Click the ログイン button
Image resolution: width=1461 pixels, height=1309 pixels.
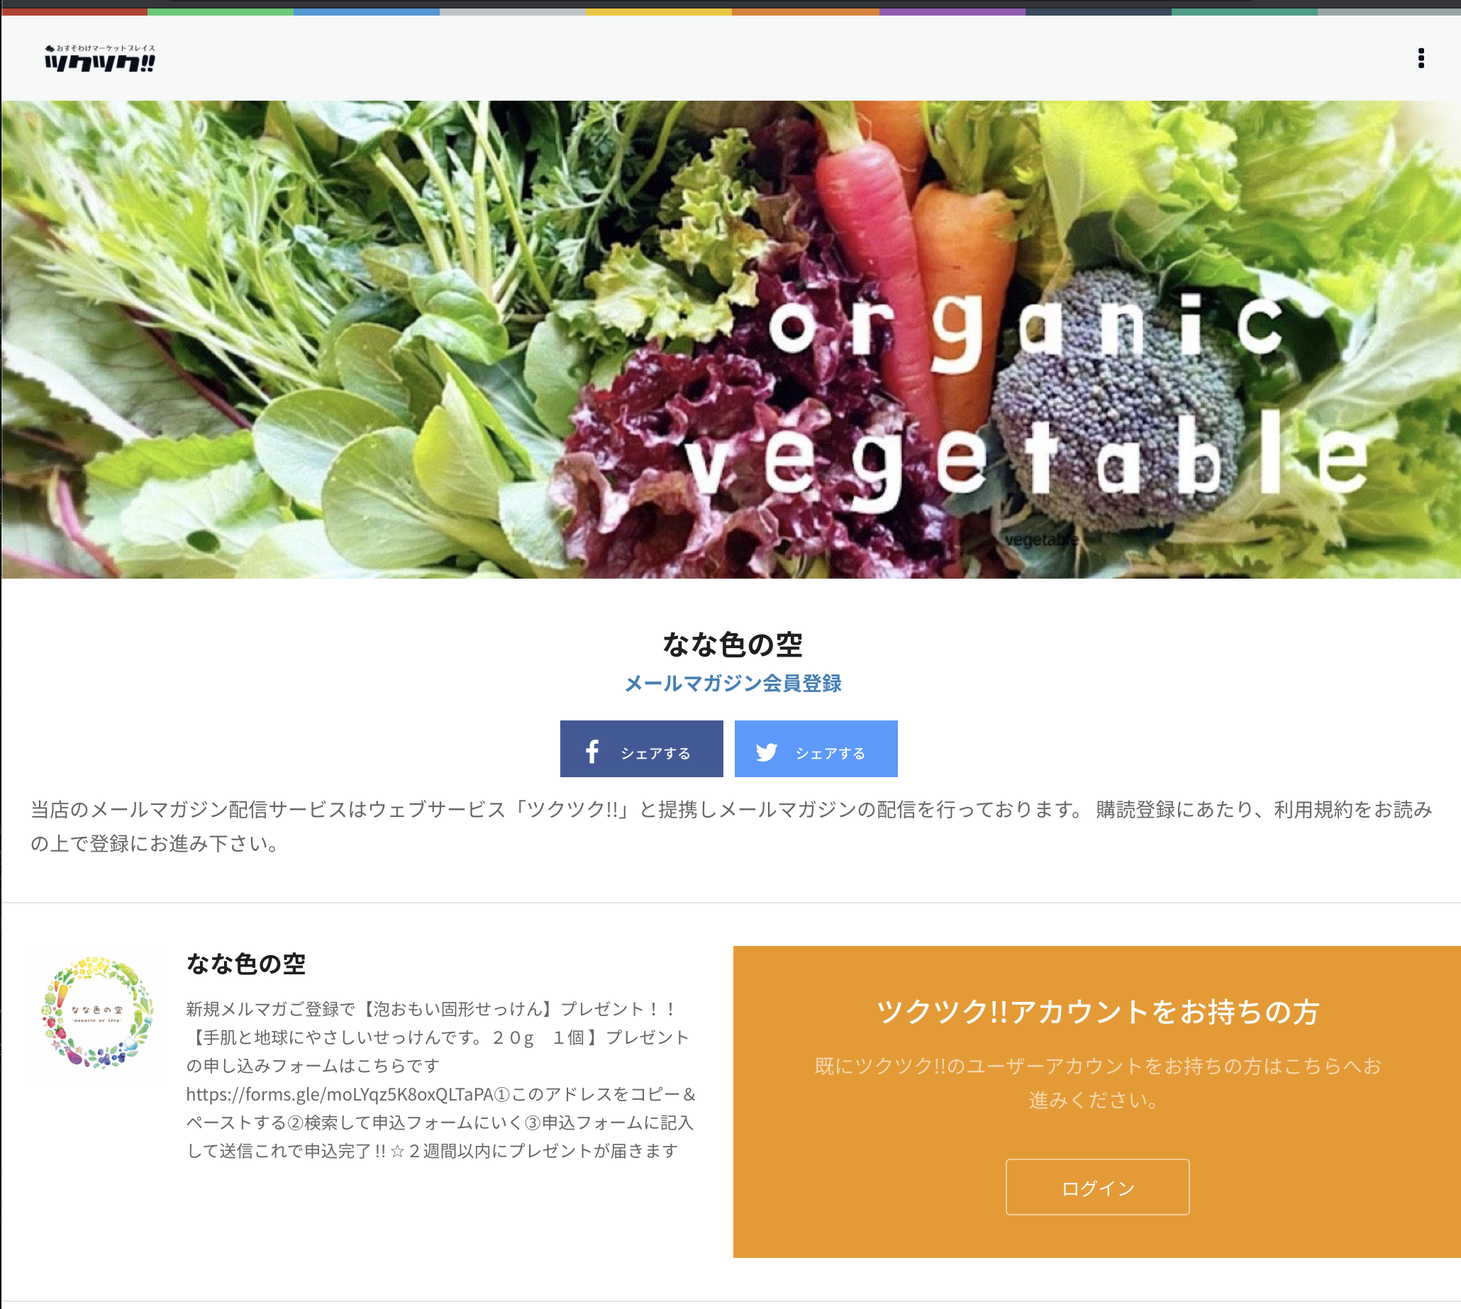1097,1187
